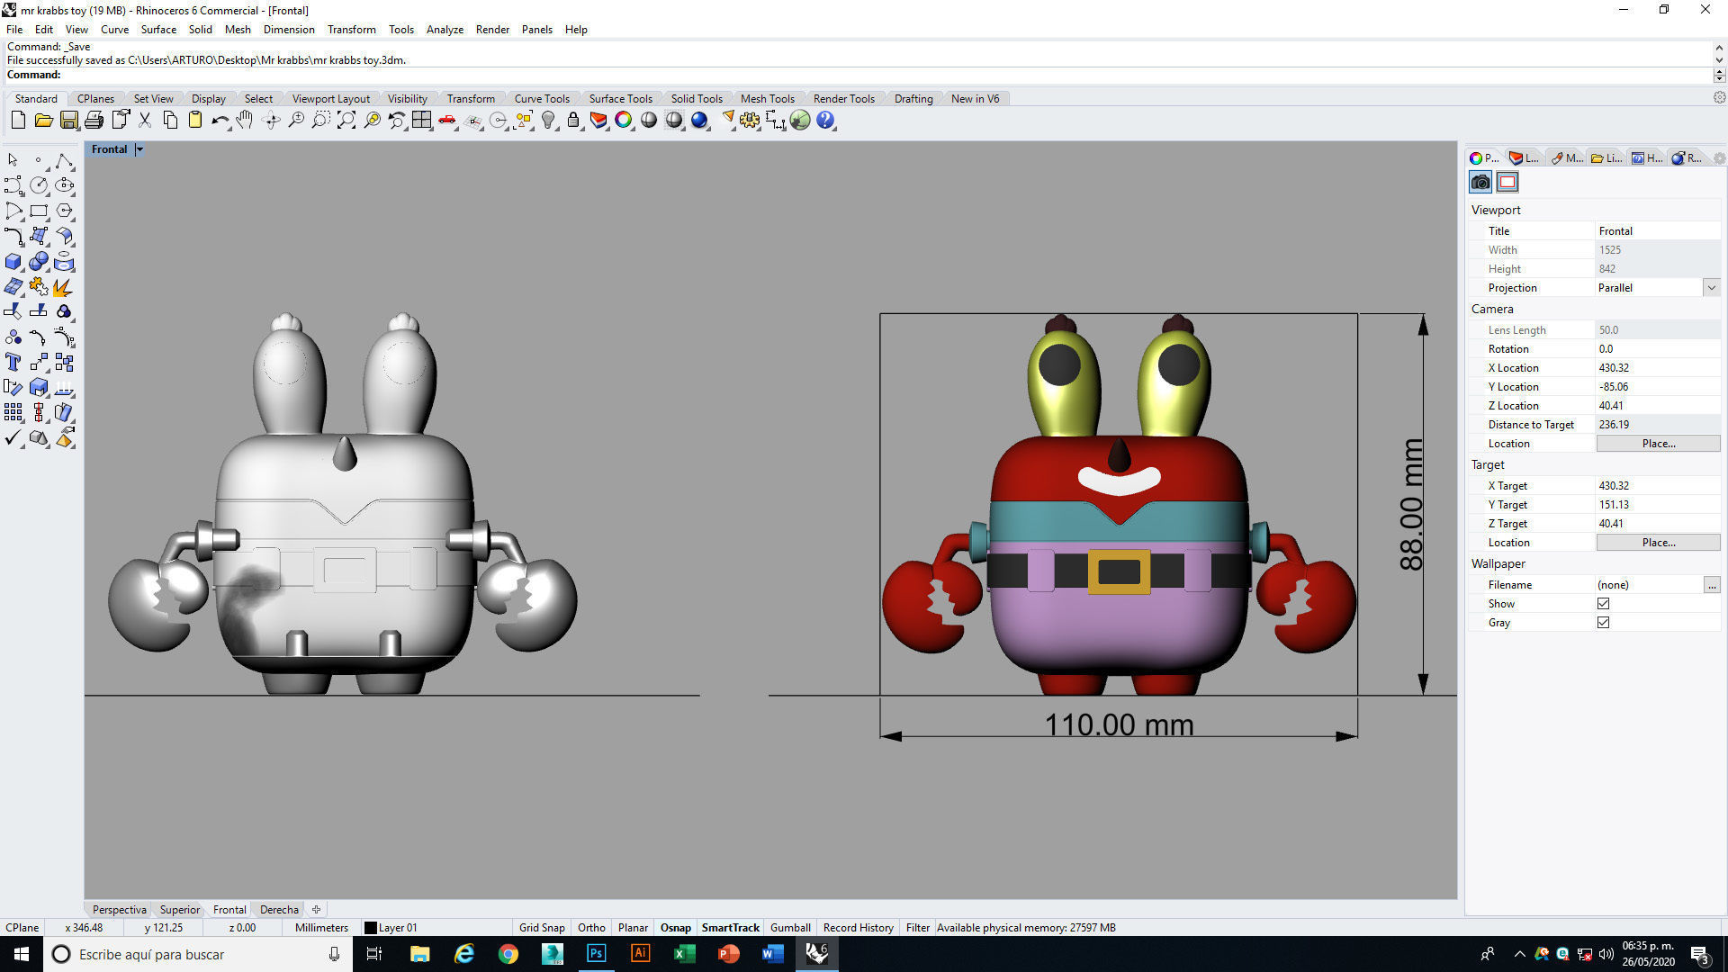Image resolution: width=1728 pixels, height=972 pixels.
Task: Open the Surface menu
Action: [158, 30]
